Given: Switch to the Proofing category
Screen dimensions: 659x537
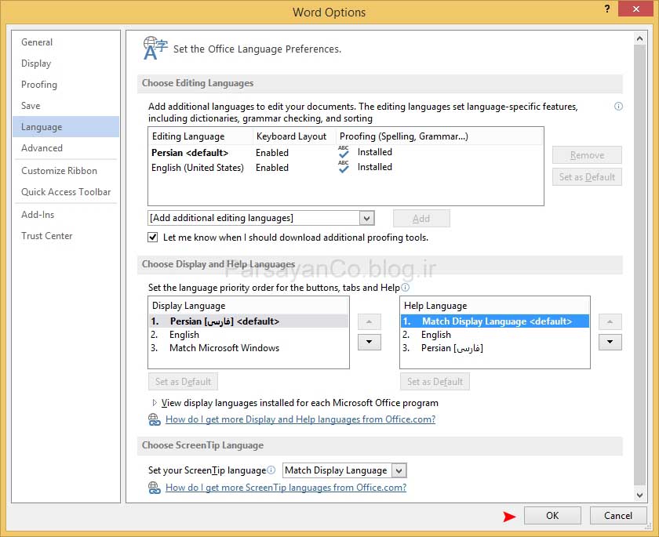Looking at the screenshot, I should [39, 85].
